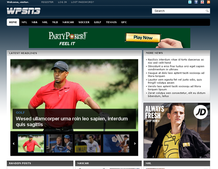Click the main golfer featured image
This screenshot has height=169, width=218.
pyautogui.click(x=74, y=95)
